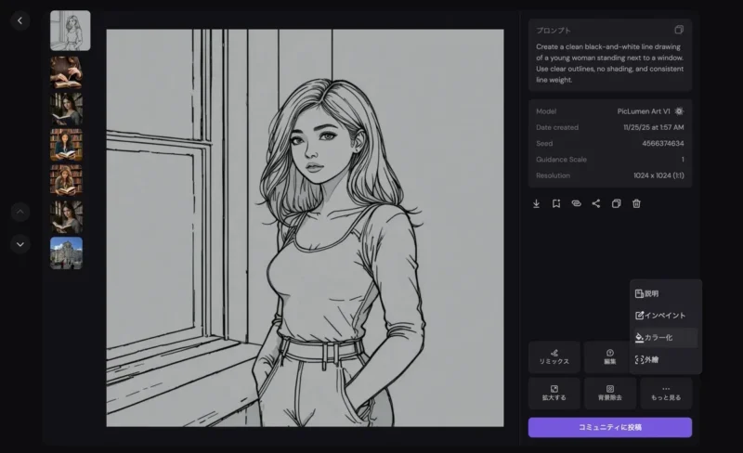This screenshot has width=743, height=453.
Task: Click the link icon in the action row
Action: coord(576,203)
